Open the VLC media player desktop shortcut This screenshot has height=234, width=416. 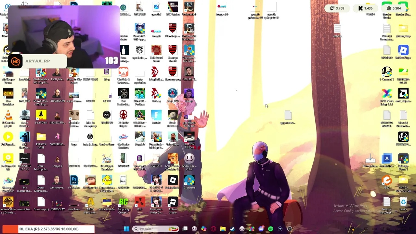point(8,118)
